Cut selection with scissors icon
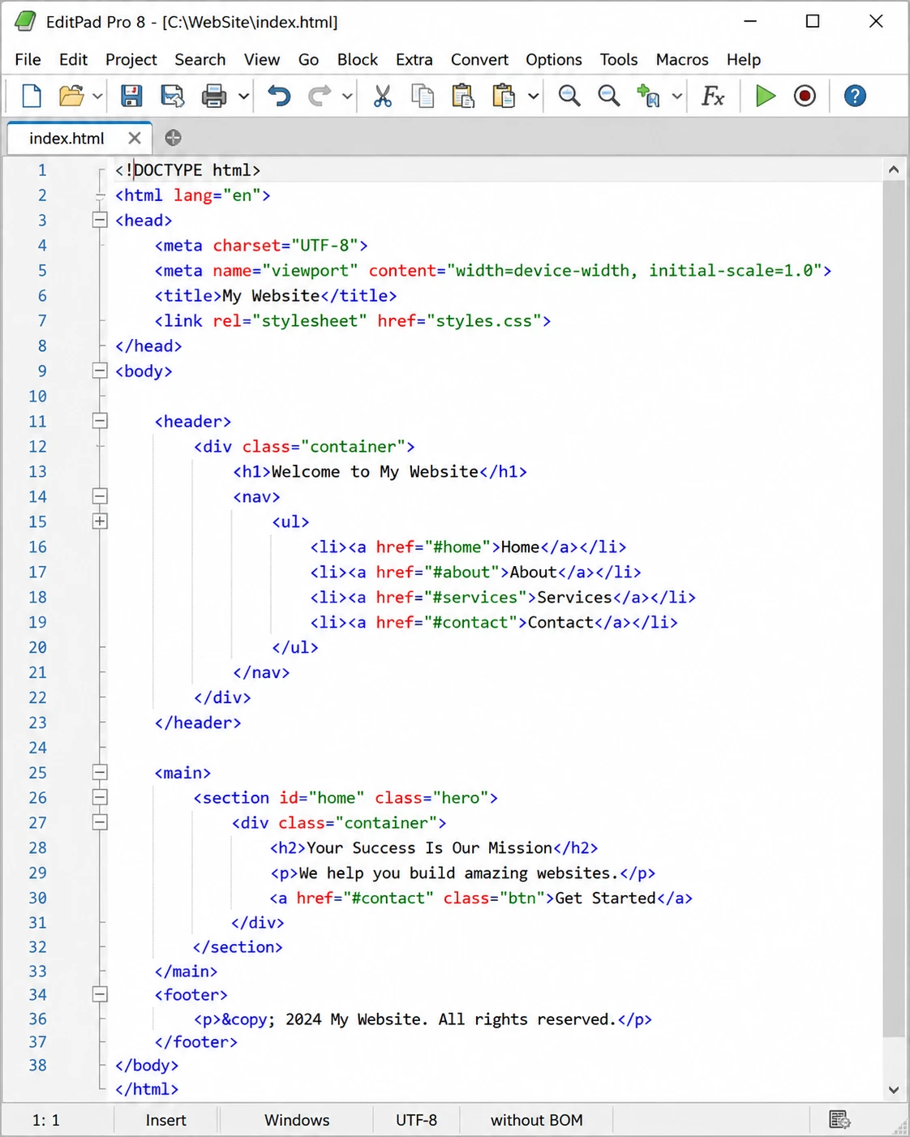 click(x=382, y=97)
